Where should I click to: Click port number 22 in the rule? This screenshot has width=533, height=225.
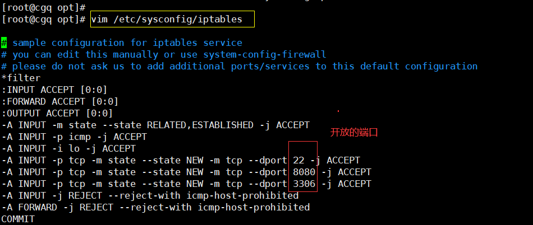298,160
